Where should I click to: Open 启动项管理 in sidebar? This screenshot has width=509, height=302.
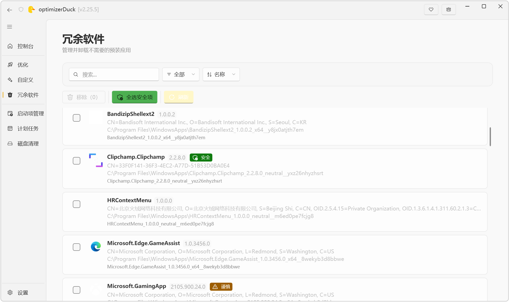(x=23, y=113)
